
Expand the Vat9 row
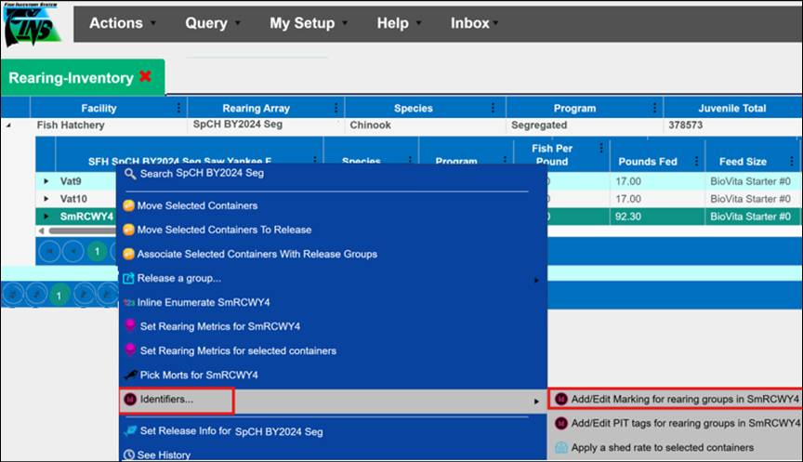coord(46,179)
